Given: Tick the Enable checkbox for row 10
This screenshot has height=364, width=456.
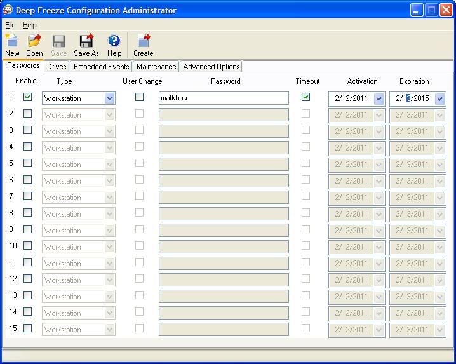Looking at the screenshot, I should click(28, 246).
